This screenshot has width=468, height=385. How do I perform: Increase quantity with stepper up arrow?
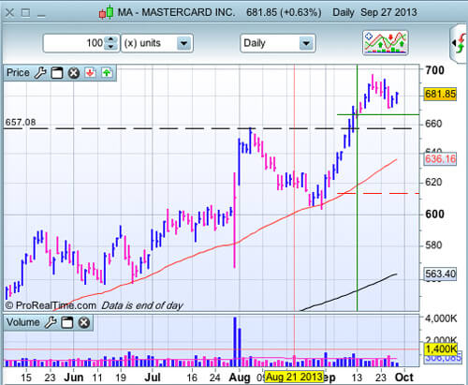(111, 39)
